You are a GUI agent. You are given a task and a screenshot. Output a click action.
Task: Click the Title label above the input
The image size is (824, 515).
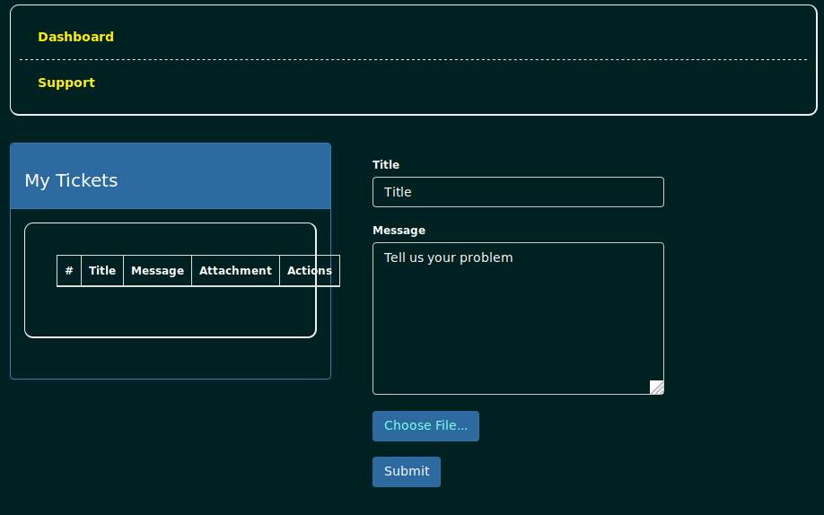point(386,165)
